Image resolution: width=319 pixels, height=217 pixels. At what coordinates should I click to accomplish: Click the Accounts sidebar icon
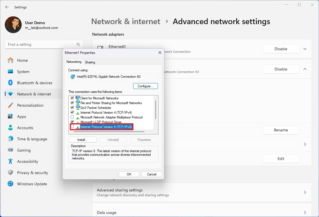10,128
